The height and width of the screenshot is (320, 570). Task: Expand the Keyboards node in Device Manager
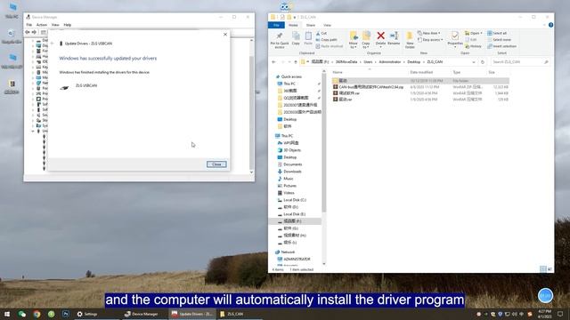point(33,67)
